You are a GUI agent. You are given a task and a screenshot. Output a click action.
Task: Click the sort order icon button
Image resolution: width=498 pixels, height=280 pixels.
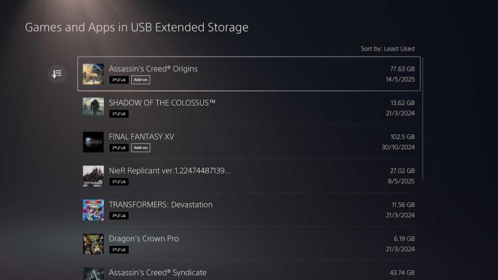(57, 74)
